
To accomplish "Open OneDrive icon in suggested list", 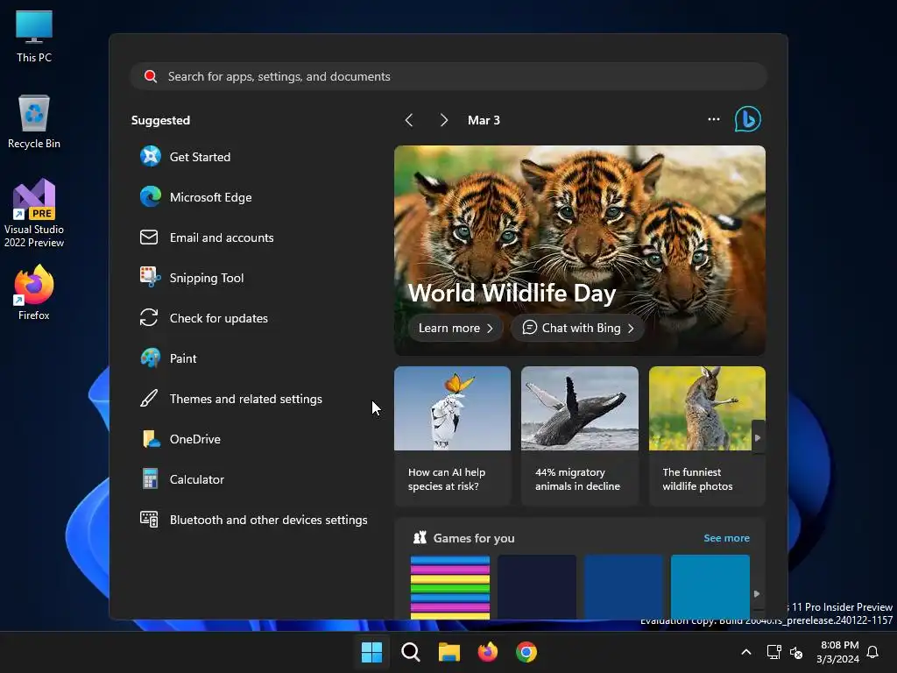I will [150, 439].
